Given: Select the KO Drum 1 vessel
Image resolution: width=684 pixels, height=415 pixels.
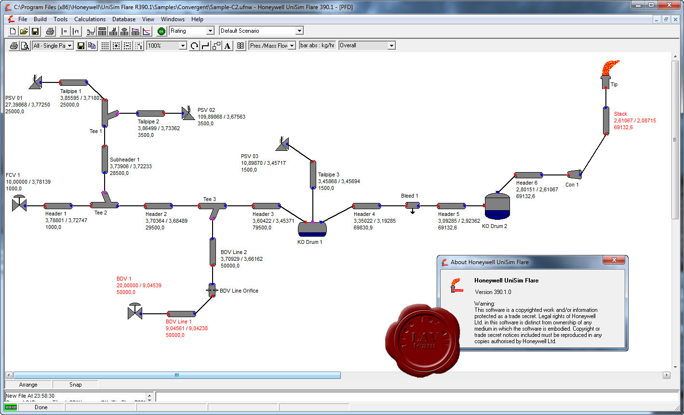Looking at the screenshot, I should pos(312,228).
